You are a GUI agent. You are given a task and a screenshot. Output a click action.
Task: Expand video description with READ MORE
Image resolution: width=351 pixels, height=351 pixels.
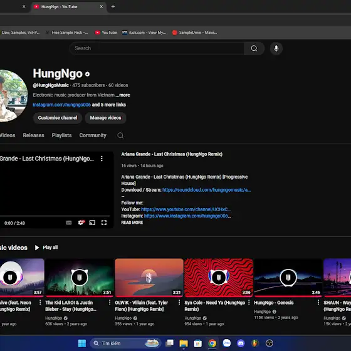[132, 223]
